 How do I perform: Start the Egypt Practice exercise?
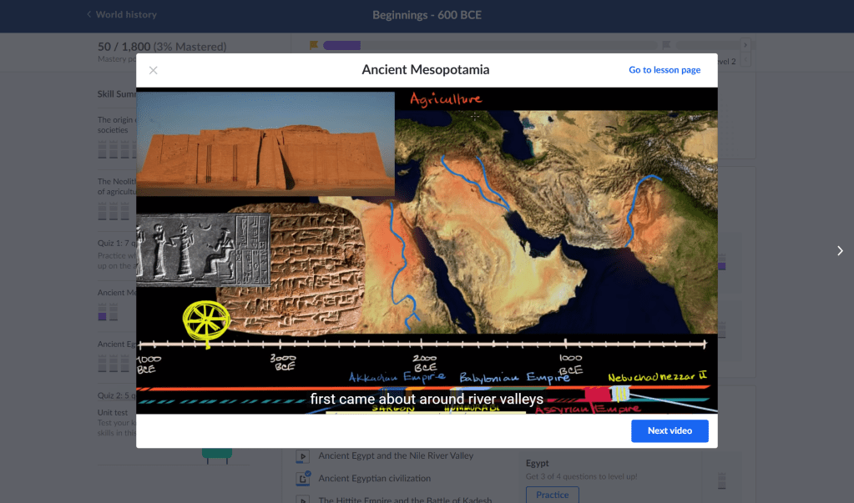(552, 495)
